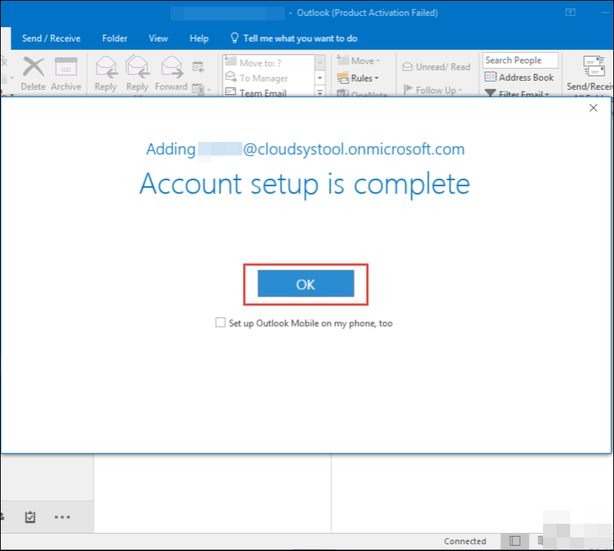Click the Archive icon

pyautogui.click(x=66, y=73)
